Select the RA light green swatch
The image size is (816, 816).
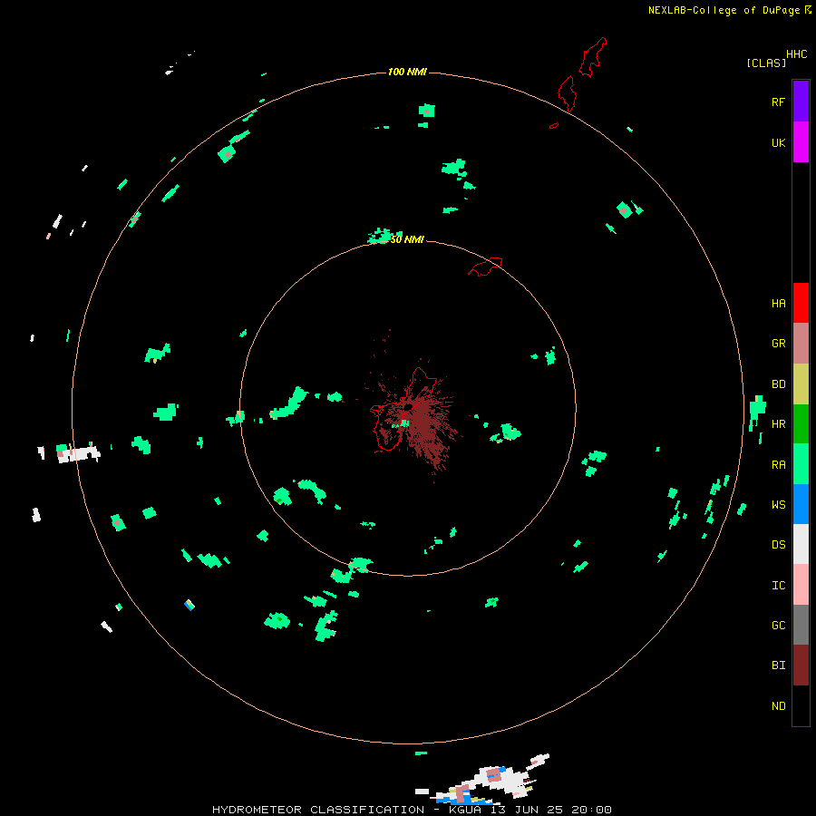tap(801, 464)
